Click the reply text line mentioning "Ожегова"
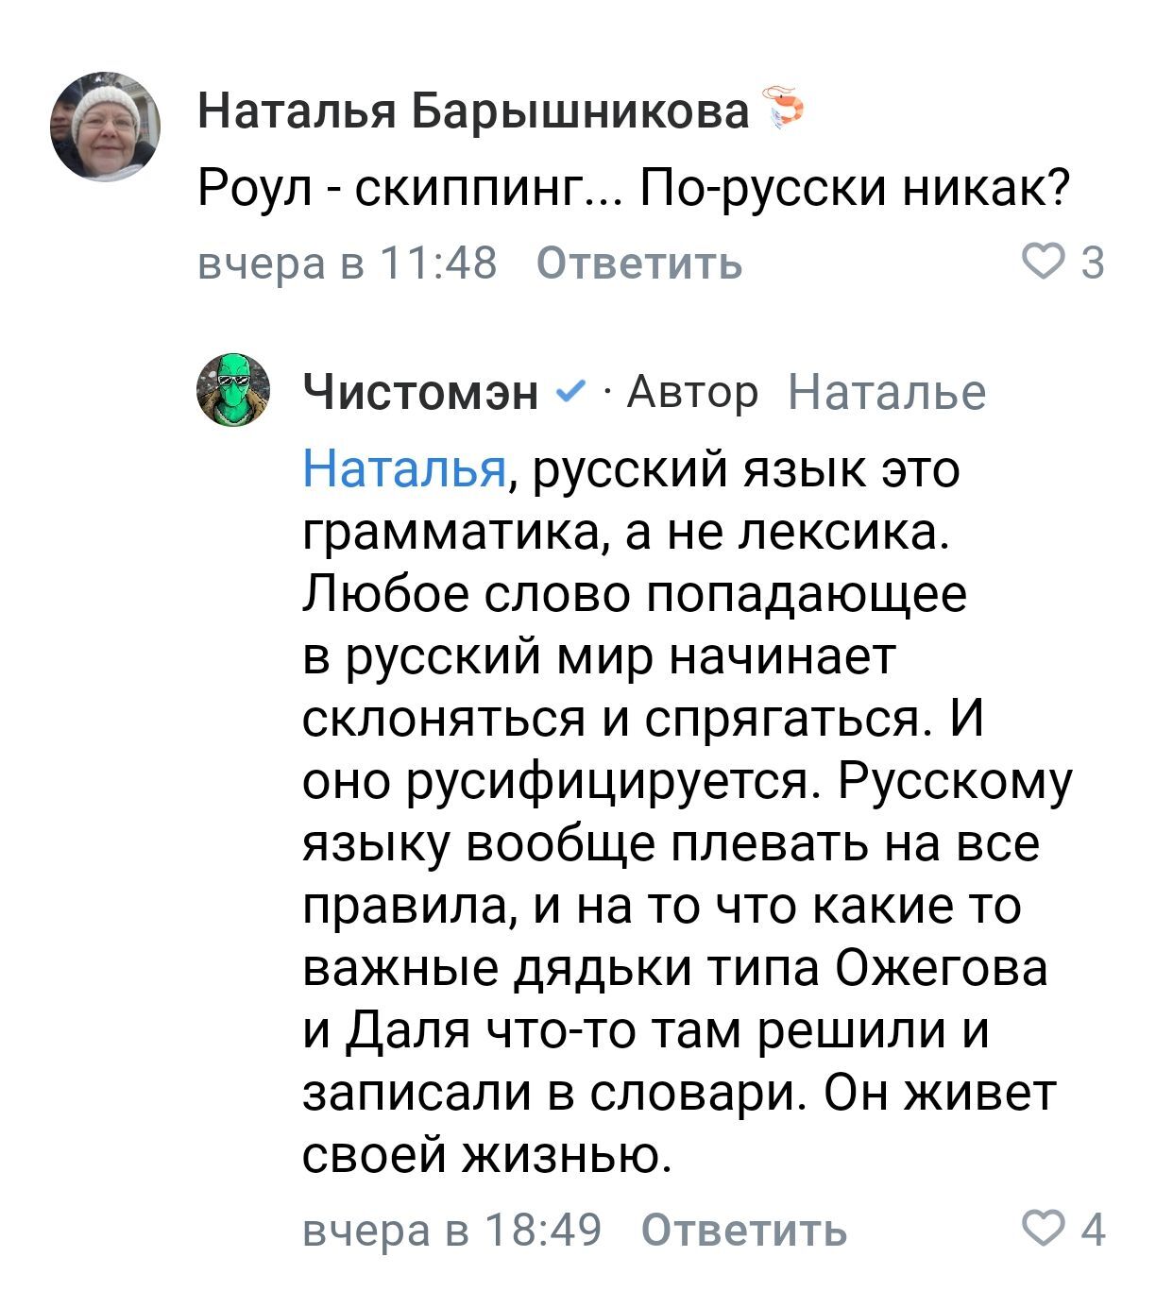1156x1291 pixels. [x=674, y=970]
